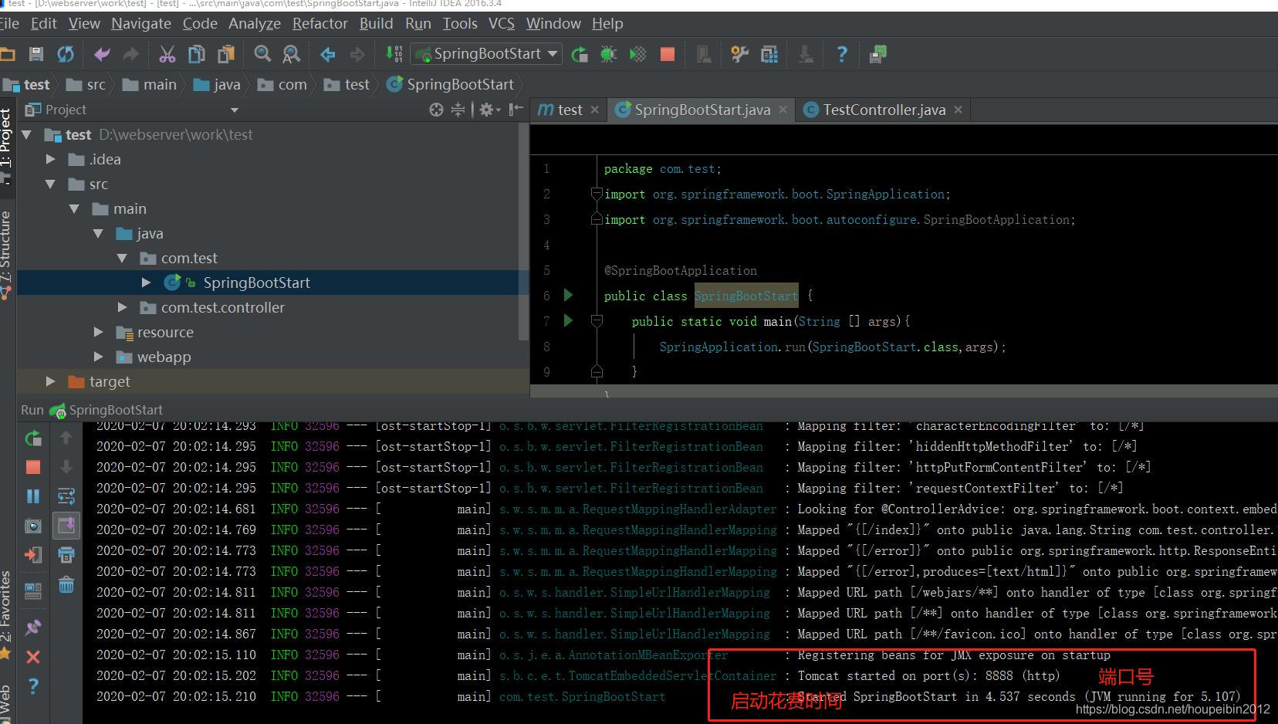This screenshot has width=1278, height=724.
Task: Click the Debug bug icon
Action: click(x=608, y=54)
